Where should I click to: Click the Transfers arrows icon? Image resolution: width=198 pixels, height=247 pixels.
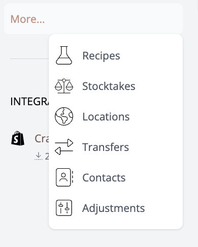tap(64, 147)
